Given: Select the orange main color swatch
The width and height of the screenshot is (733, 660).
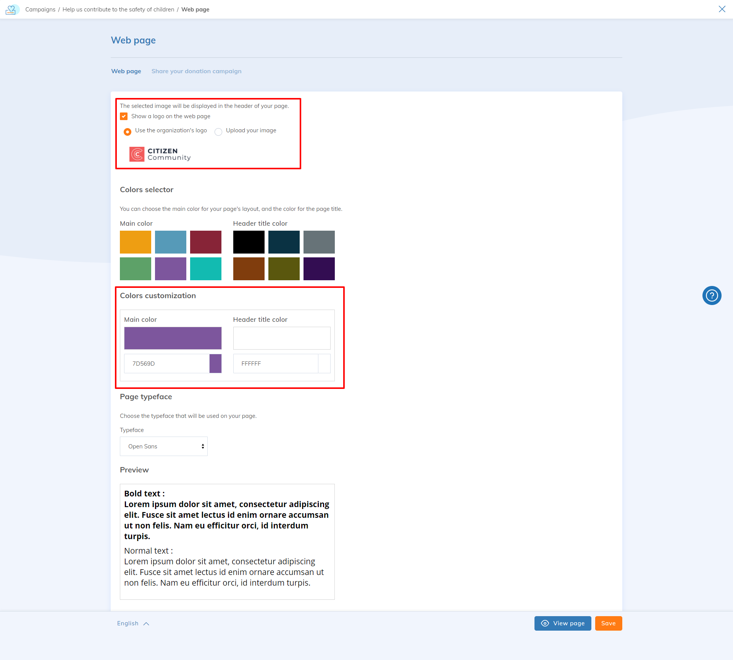Looking at the screenshot, I should 135,242.
